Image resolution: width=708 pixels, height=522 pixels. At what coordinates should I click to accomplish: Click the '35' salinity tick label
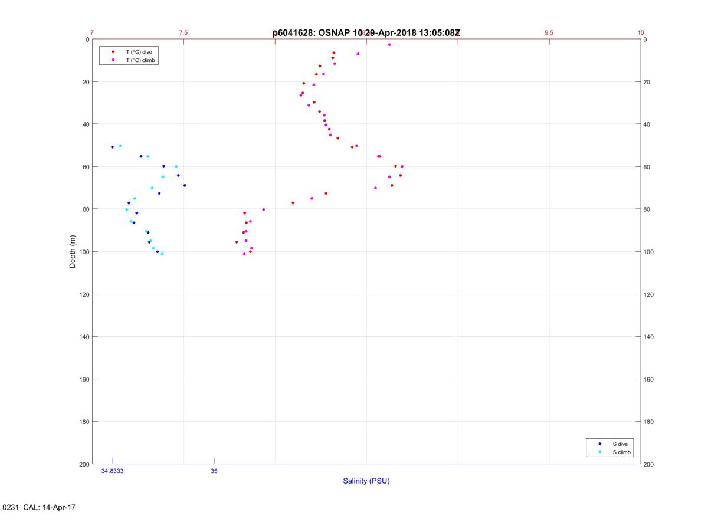[214, 471]
